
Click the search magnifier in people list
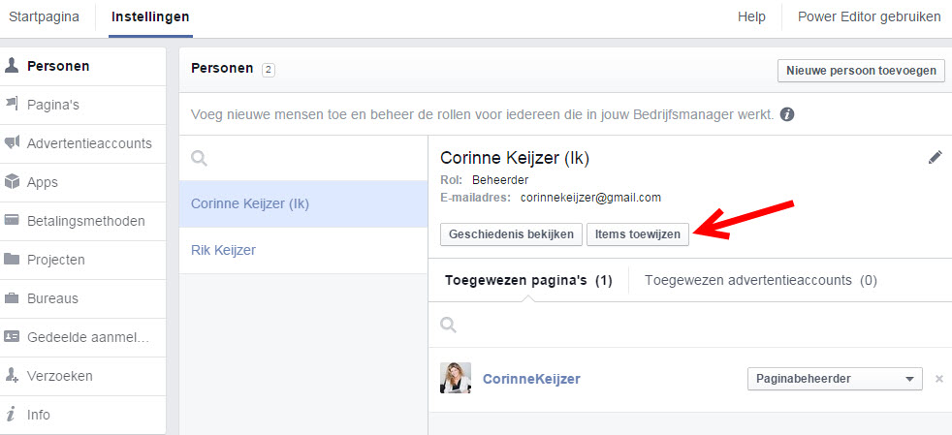click(x=199, y=158)
